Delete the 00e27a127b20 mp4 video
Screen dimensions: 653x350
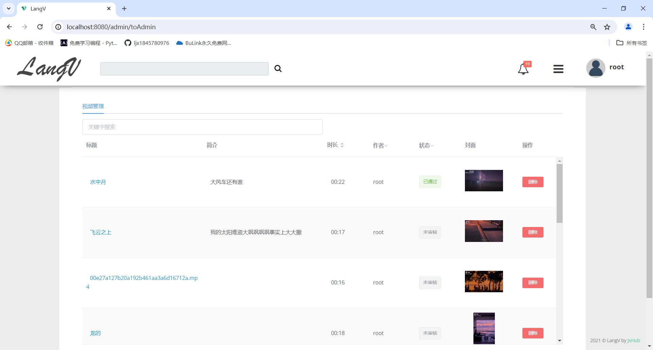pyautogui.click(x=533, y=282)
